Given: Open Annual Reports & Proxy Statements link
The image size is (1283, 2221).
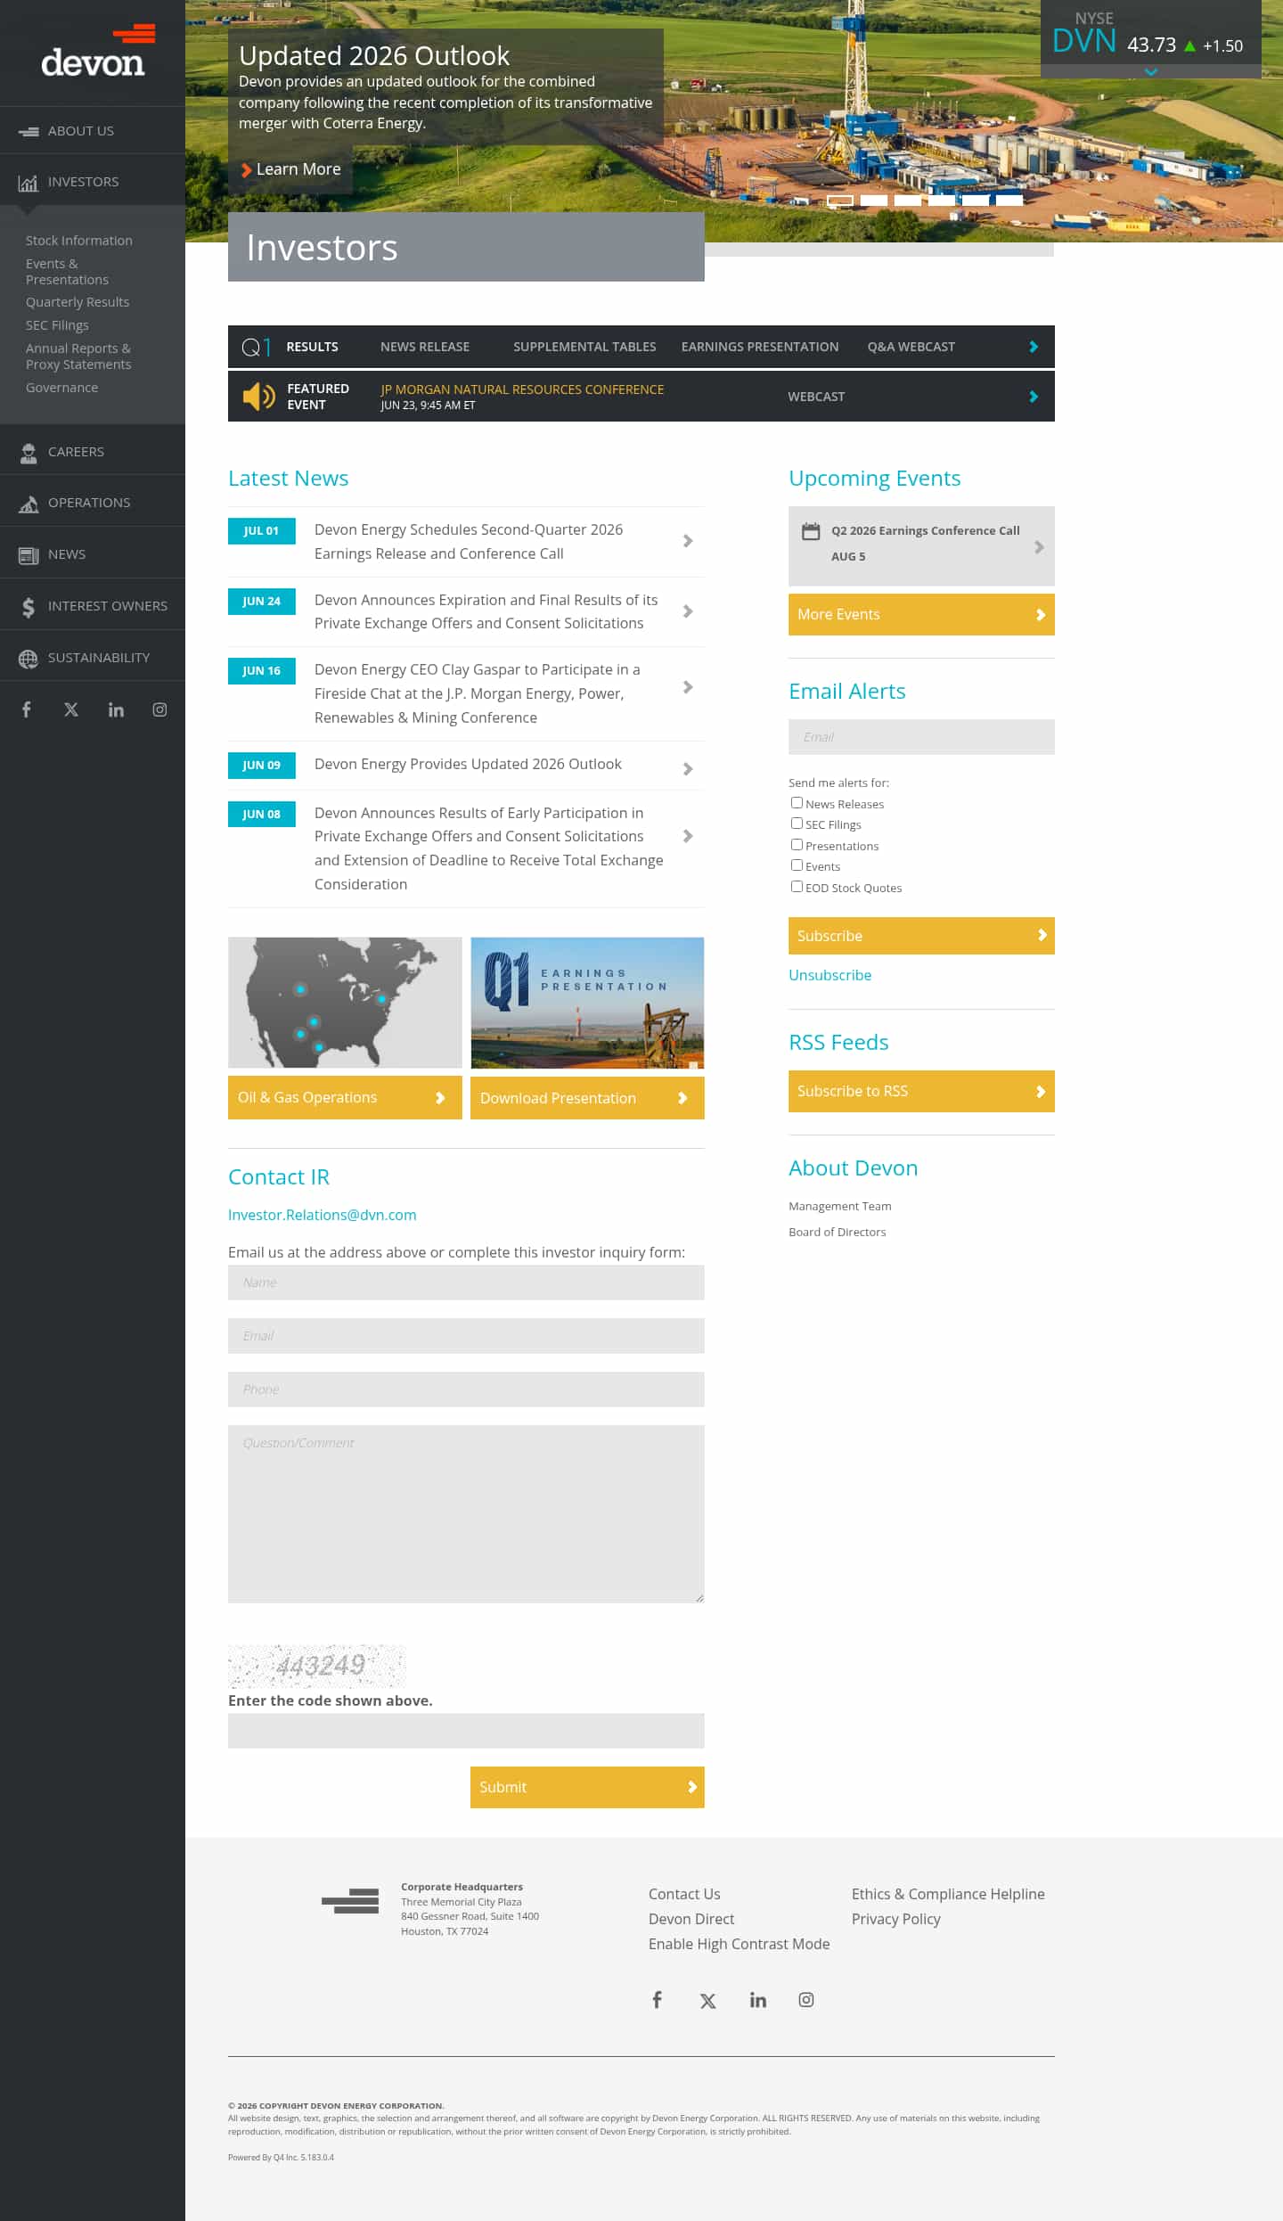Looking at the screenshot, I should tap(78, 357).
